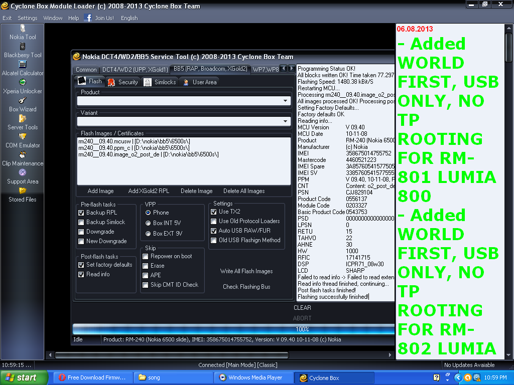Click the Facebook Join Us icon

88,18
